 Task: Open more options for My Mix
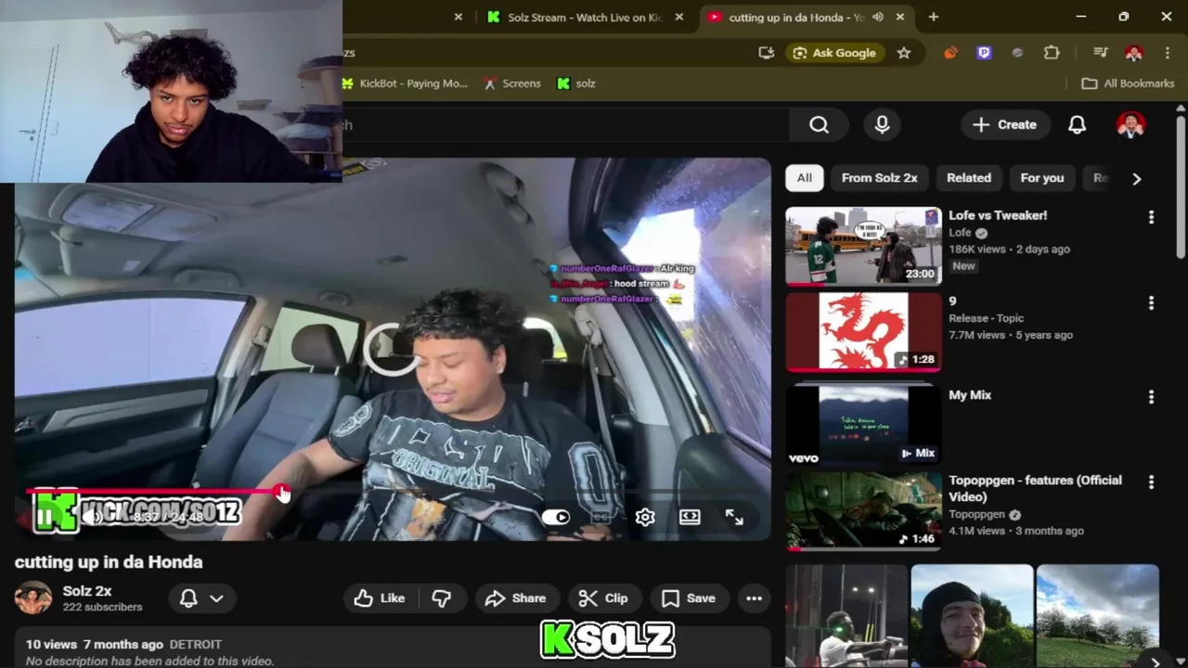pyautogui.click(x=1151, y=397)
